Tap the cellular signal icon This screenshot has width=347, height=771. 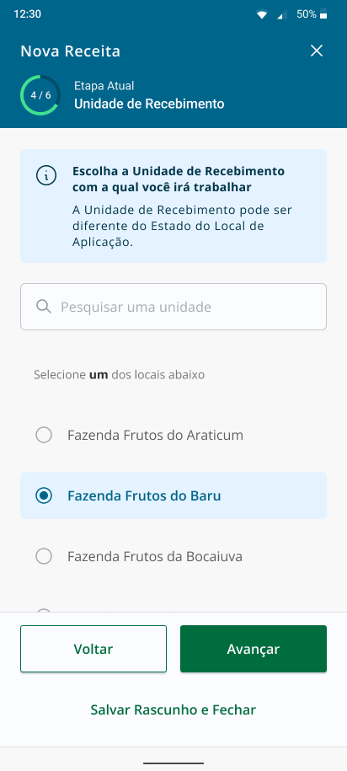(x=281, y=15)
